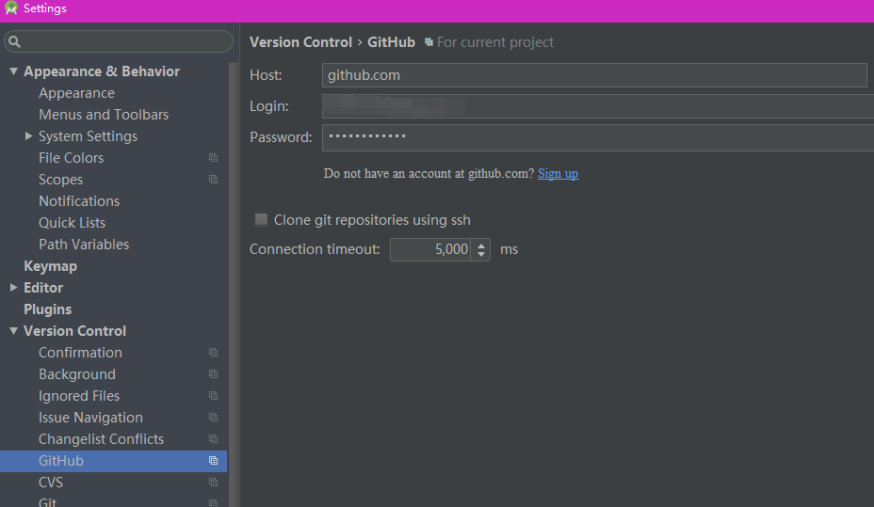Click the Host field containing github.com
This screenshot has width=874, height=507.
click(x=594, y=75)
